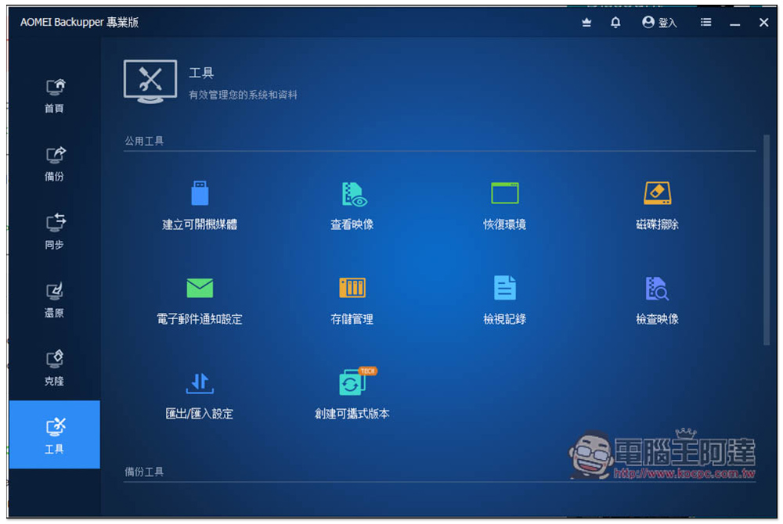This screenshot has width=783, height=524.
Task: Open the hamburger menu in title bar
Action: point(705,23)
